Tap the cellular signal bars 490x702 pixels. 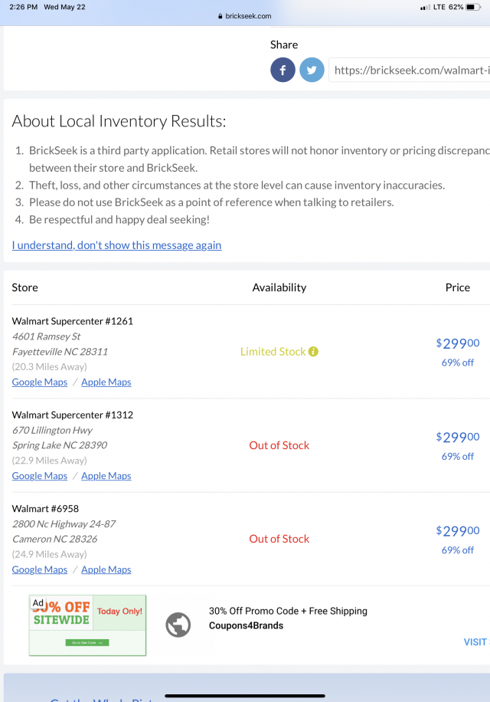click(425, 7)
